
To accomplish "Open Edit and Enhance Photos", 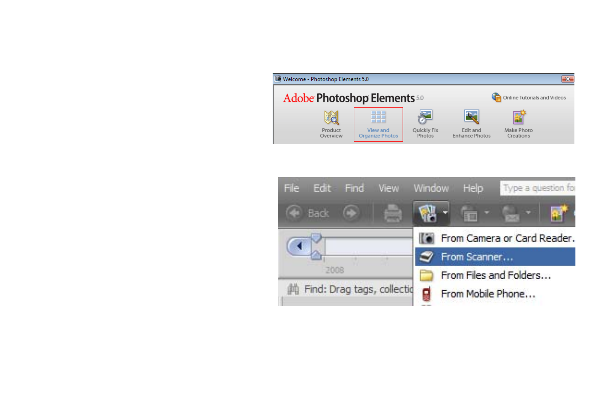I will coord(471,124).
